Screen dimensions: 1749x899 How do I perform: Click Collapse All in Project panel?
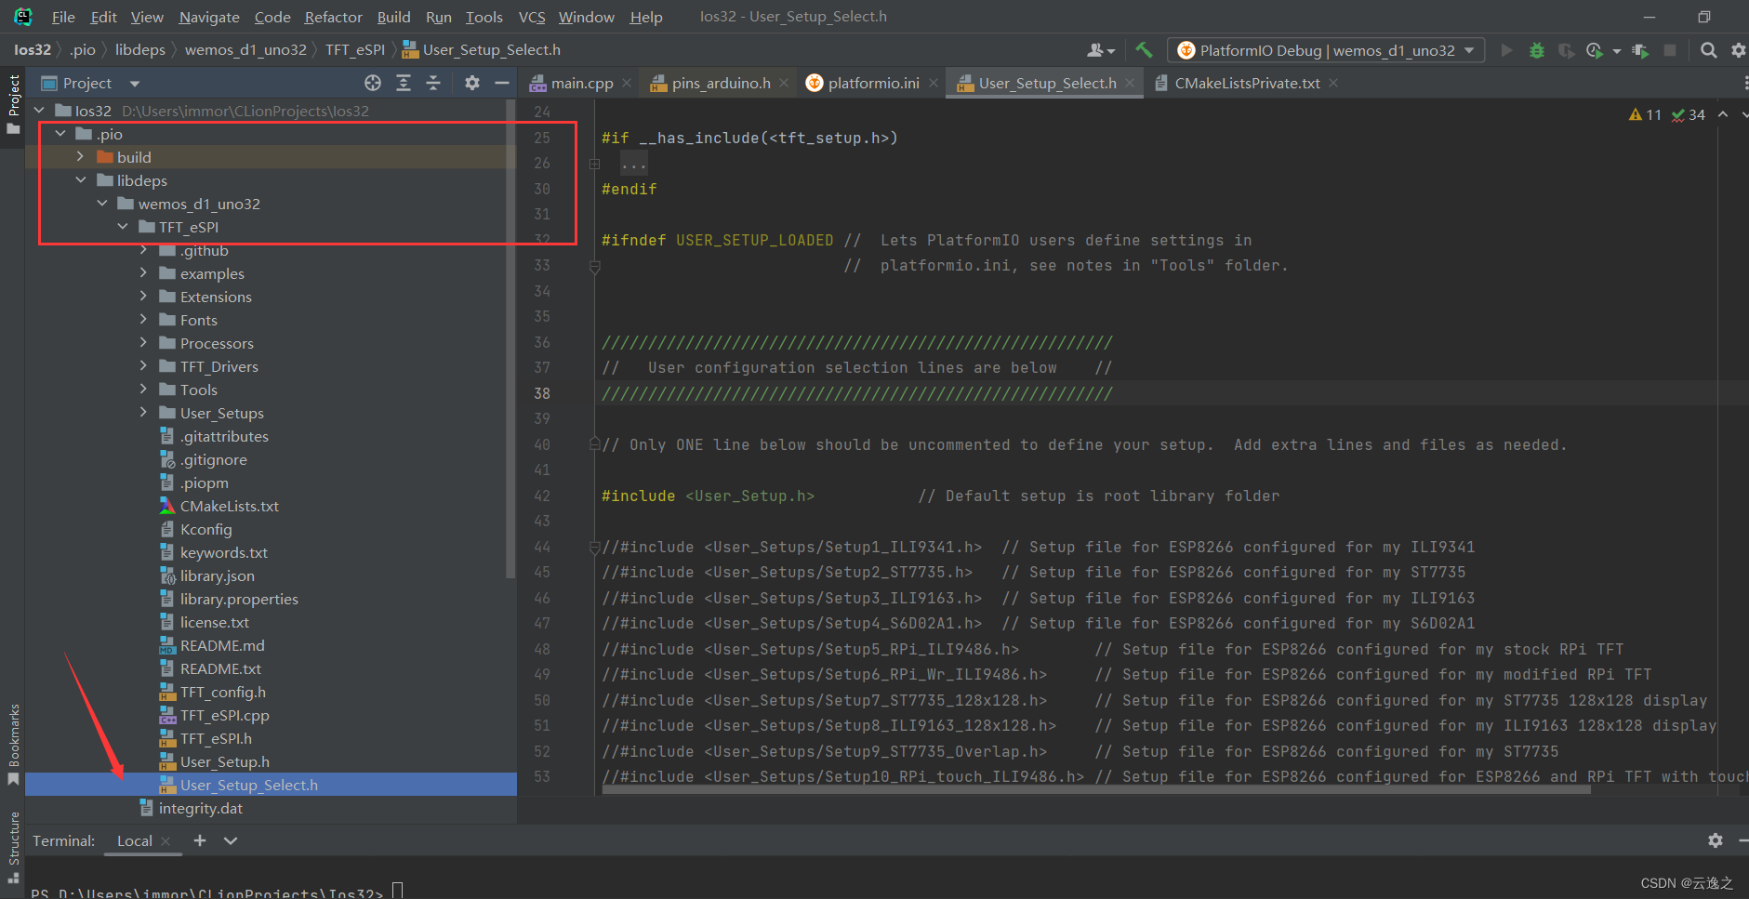[433, 83]
